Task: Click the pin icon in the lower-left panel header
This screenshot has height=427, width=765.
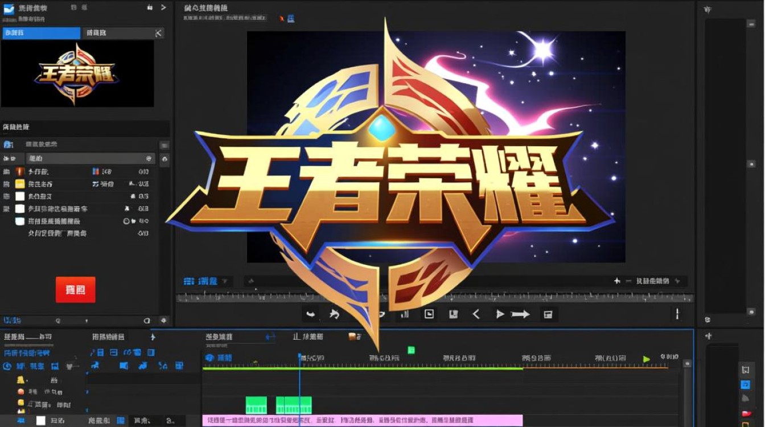Action: 153,337
